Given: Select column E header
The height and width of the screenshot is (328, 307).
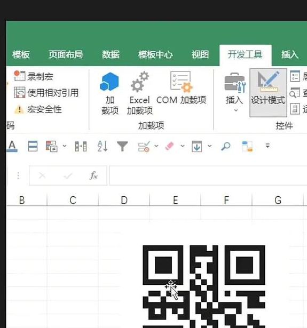Looking at the screenshot, I should coord(175,200).
